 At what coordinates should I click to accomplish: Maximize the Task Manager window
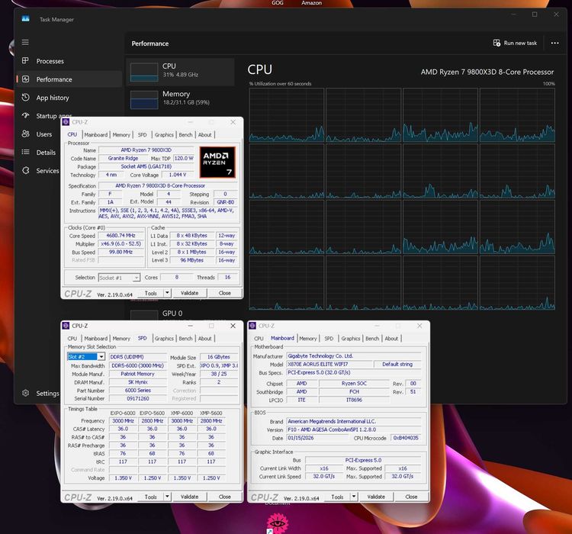tap(535, 14)
